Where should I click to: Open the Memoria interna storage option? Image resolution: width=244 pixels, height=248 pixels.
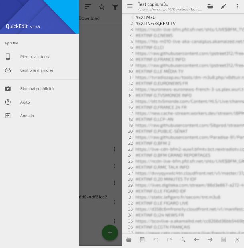[x=40, y=57]
